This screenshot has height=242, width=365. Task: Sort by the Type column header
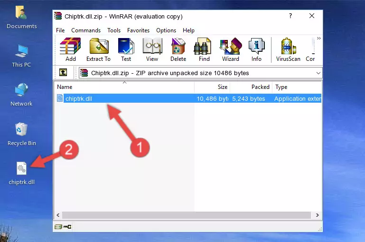(297, 87)
